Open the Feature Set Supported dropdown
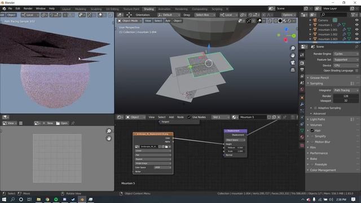The width and height of the screenshot is (361, 203). tap(346, 60)
